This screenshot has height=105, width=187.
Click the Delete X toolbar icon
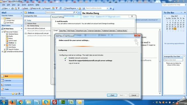tap(19, 8)
